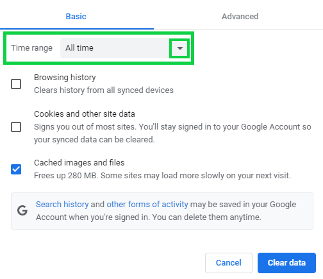Open other forms of activity link
The image size is (323, 279).
(x=147, y=204)
